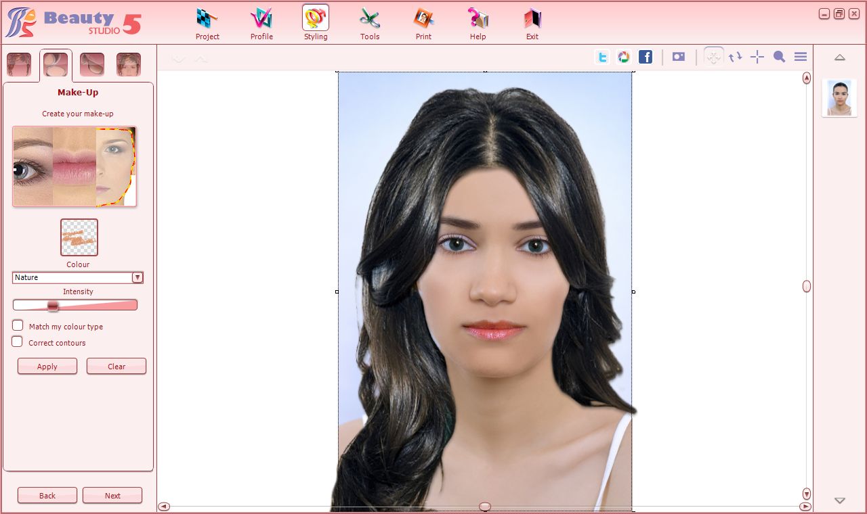
Task: Share image via Picasa icon
Action: [624, 57]
